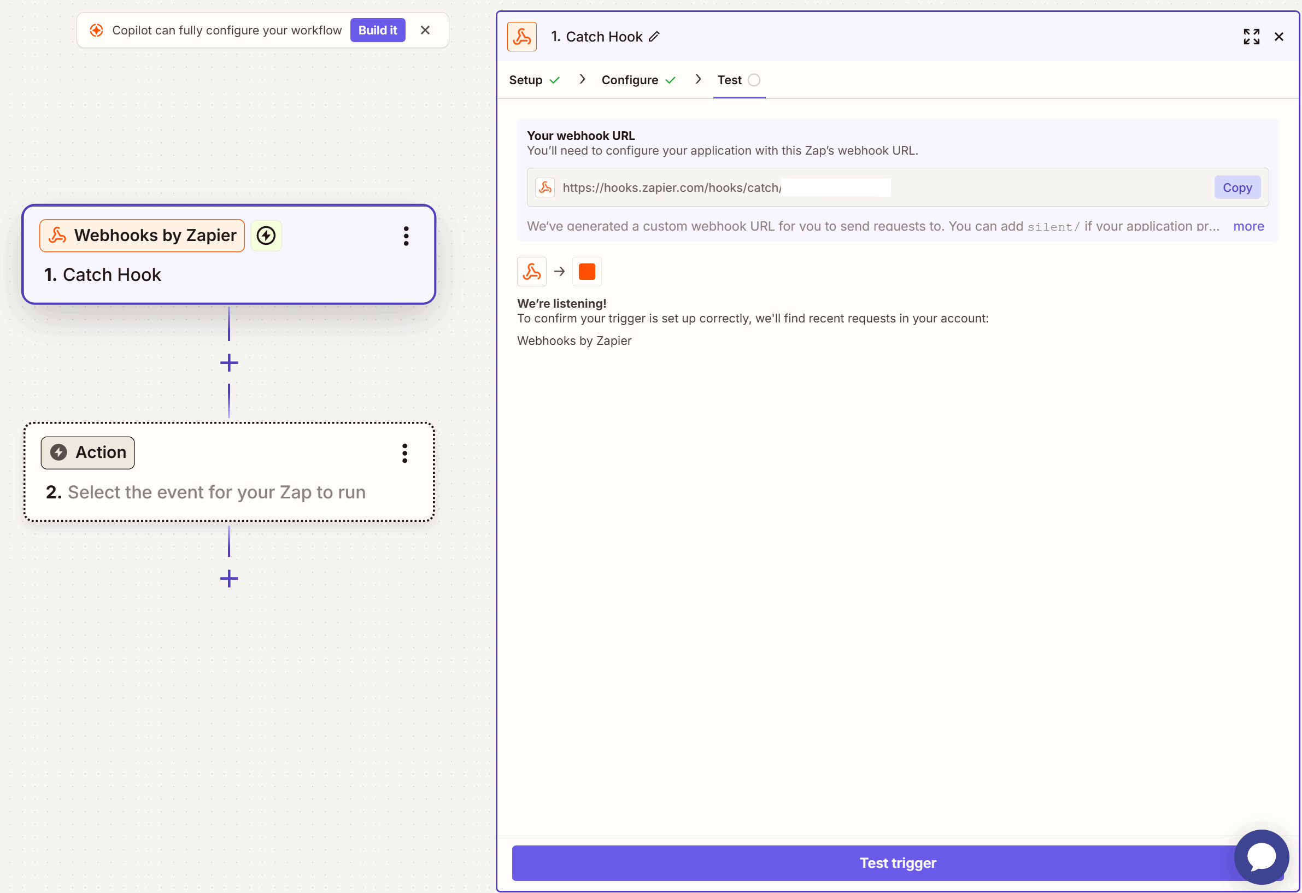Select the Test tab
Viewport: 1302px width, 893px height.
pyautogui.click(x=729, y=80)
